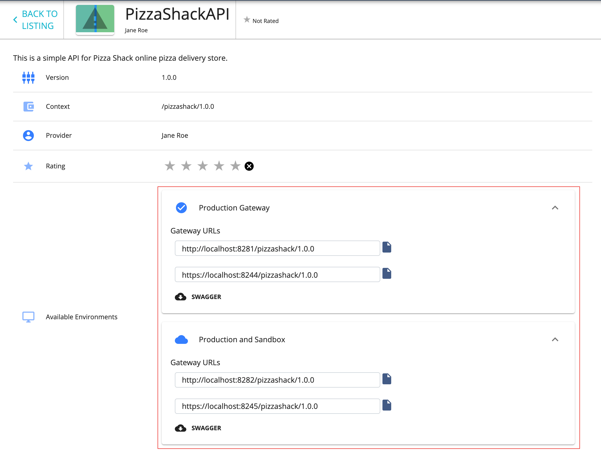
Task: Copy the https://localhost:8244 production gateway URL
Action: (x=387, y=274)
